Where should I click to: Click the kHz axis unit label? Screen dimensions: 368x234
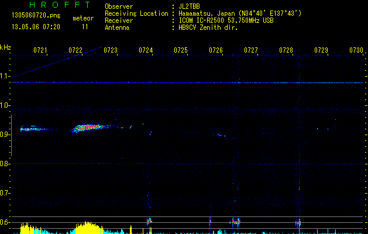[x=5, y=47]
